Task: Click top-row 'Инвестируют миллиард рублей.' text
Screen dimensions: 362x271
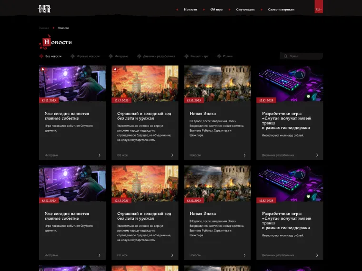Action: click(283, 135)
